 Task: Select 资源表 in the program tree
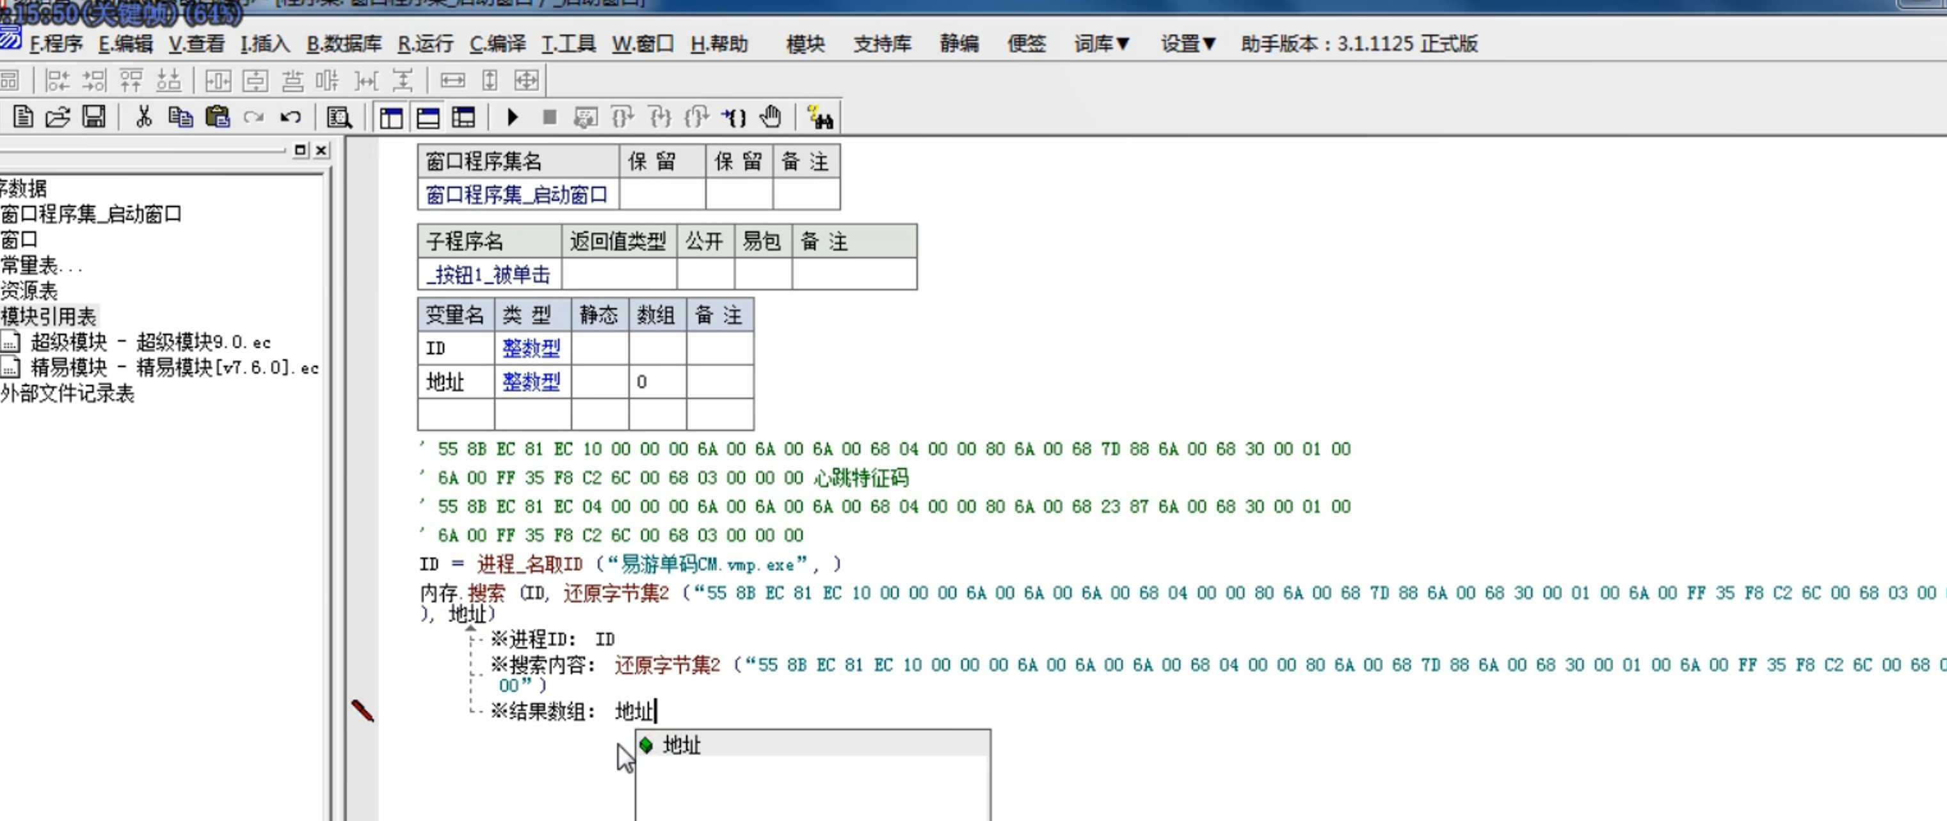[29, 291]
